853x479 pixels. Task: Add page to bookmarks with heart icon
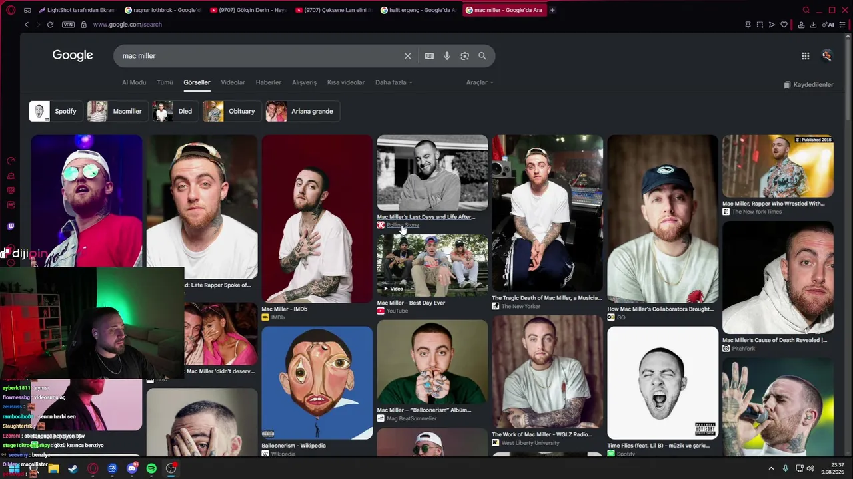[784, 25]
